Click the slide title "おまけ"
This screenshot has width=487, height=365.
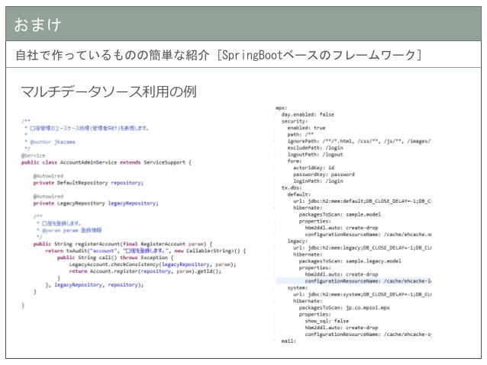pos(37,24)
